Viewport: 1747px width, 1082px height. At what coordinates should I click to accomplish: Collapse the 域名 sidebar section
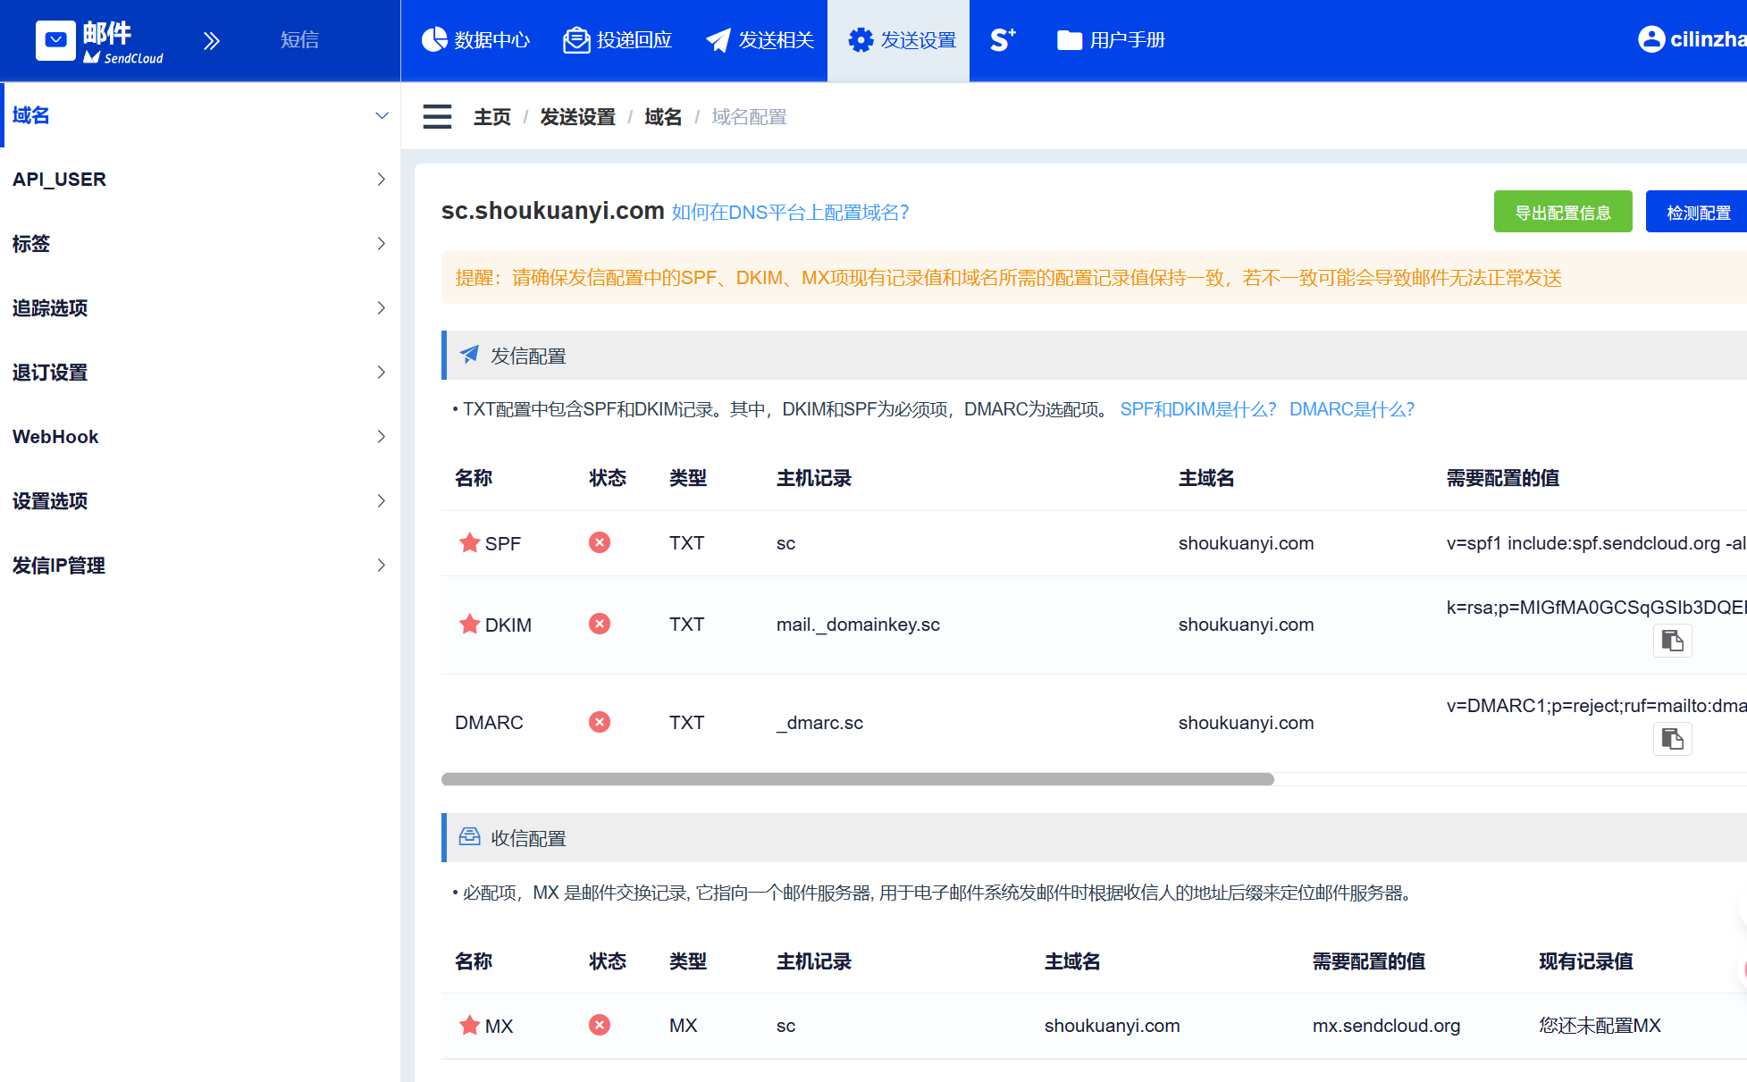click(382, 115)
